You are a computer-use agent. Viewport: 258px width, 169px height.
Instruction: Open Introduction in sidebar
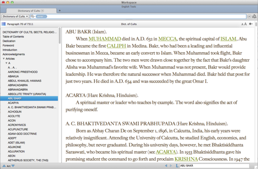pyautogui.click(x=10, y=50)
